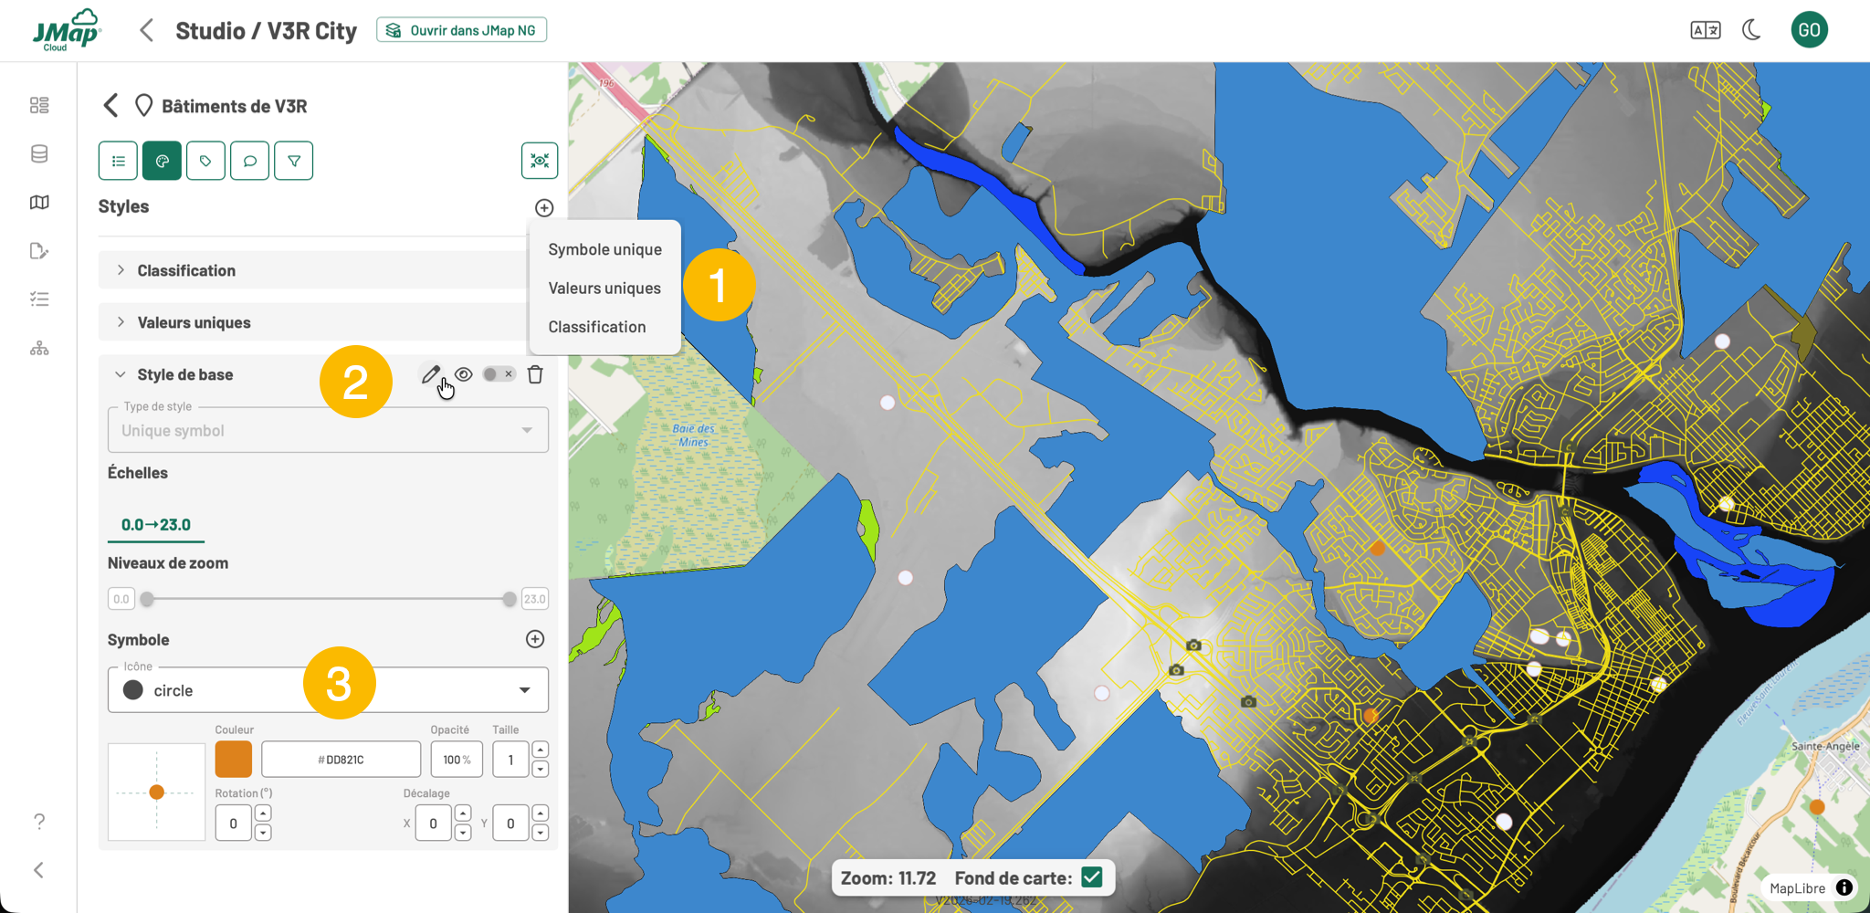The width and height of the screenshot is (1870, 913).
Task: Uncheck the Fond de carte checkbox
Action: [1091, 877]
